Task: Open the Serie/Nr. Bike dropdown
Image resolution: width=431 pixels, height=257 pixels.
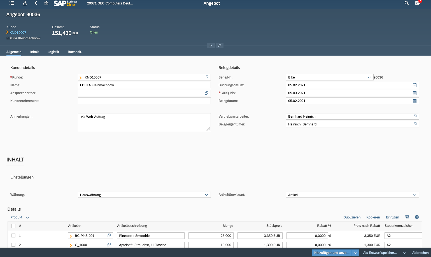Action: point(369,77)
